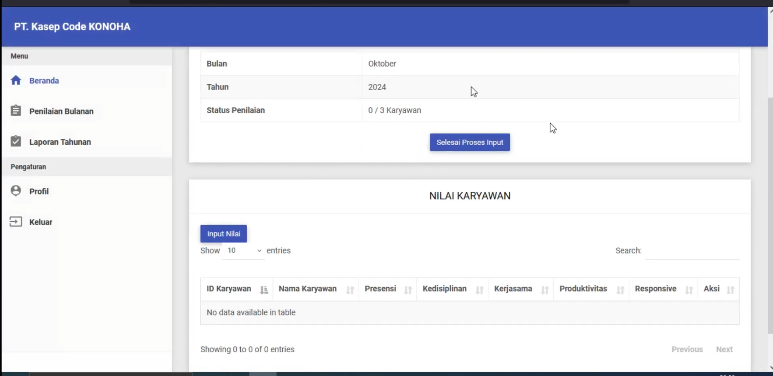Click the Oktober value cell

[x=551, y=64]
